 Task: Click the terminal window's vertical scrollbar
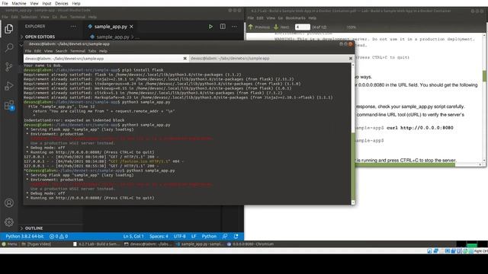click(353, 134)
